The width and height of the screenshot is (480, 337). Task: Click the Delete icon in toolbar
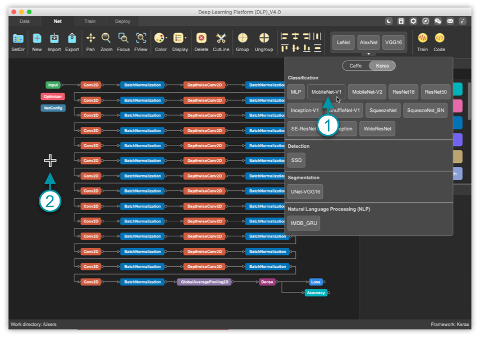pyautogui.click(x=201, y=39)
